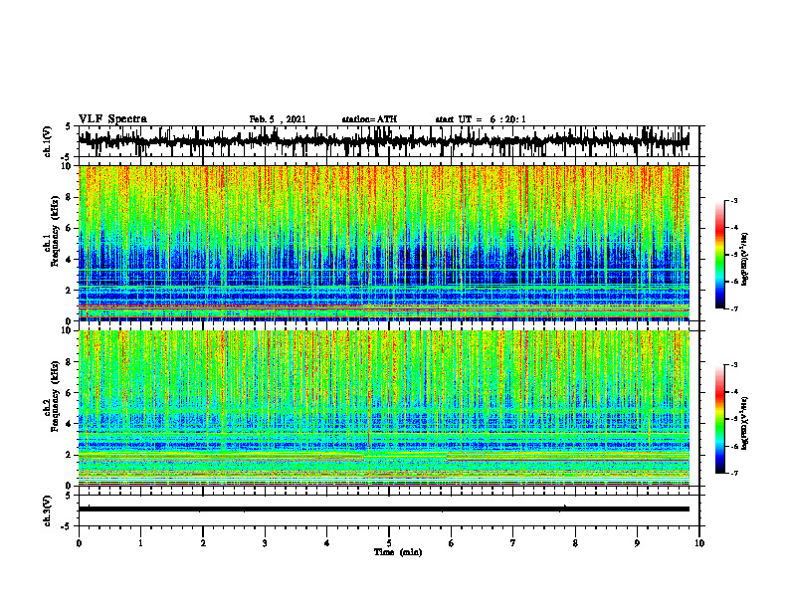Click the "1" time axis tick label
Image resolution: width=788 pixels, height=609 pixels.
coord(140,543)
